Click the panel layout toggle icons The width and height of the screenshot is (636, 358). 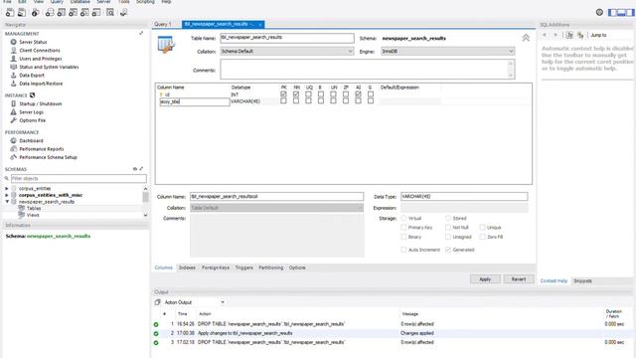click(x=621, y=13)
